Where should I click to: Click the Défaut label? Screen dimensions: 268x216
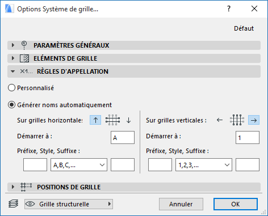point(244,28)
